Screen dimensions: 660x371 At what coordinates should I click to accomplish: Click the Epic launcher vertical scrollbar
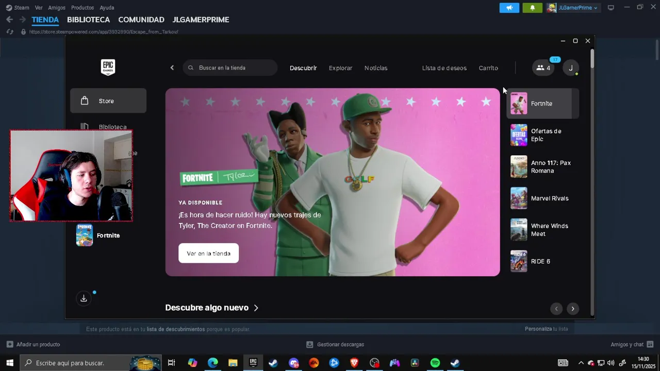click(x=592, y=58)
